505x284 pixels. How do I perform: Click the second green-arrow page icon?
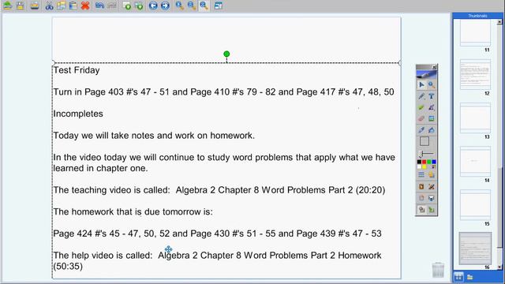point(139,6)
